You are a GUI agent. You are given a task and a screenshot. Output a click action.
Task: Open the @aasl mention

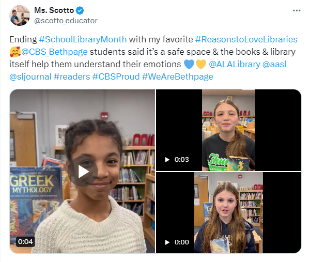[x=274, y=64]
